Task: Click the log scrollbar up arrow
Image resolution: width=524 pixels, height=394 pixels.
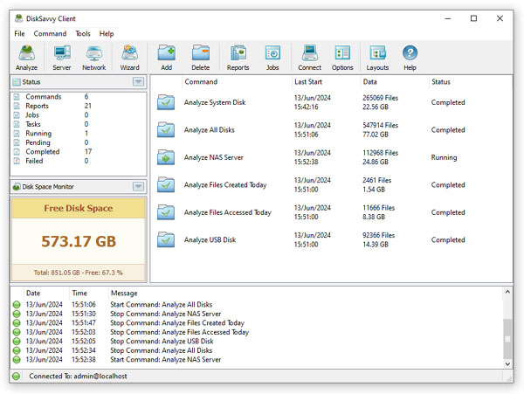Action: point(507,292)
